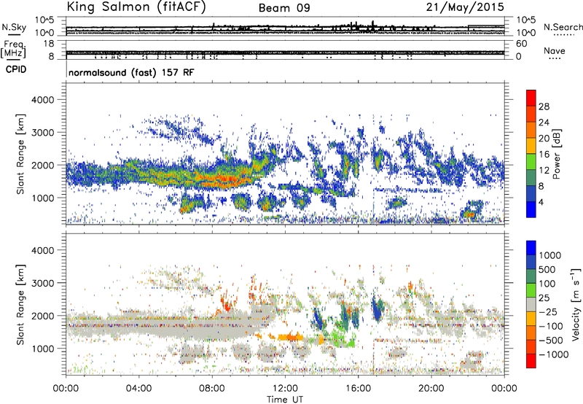Click the -100 velocity colorbar label
The width and height of the screenshot is (583, 404).
coord(550,326)
